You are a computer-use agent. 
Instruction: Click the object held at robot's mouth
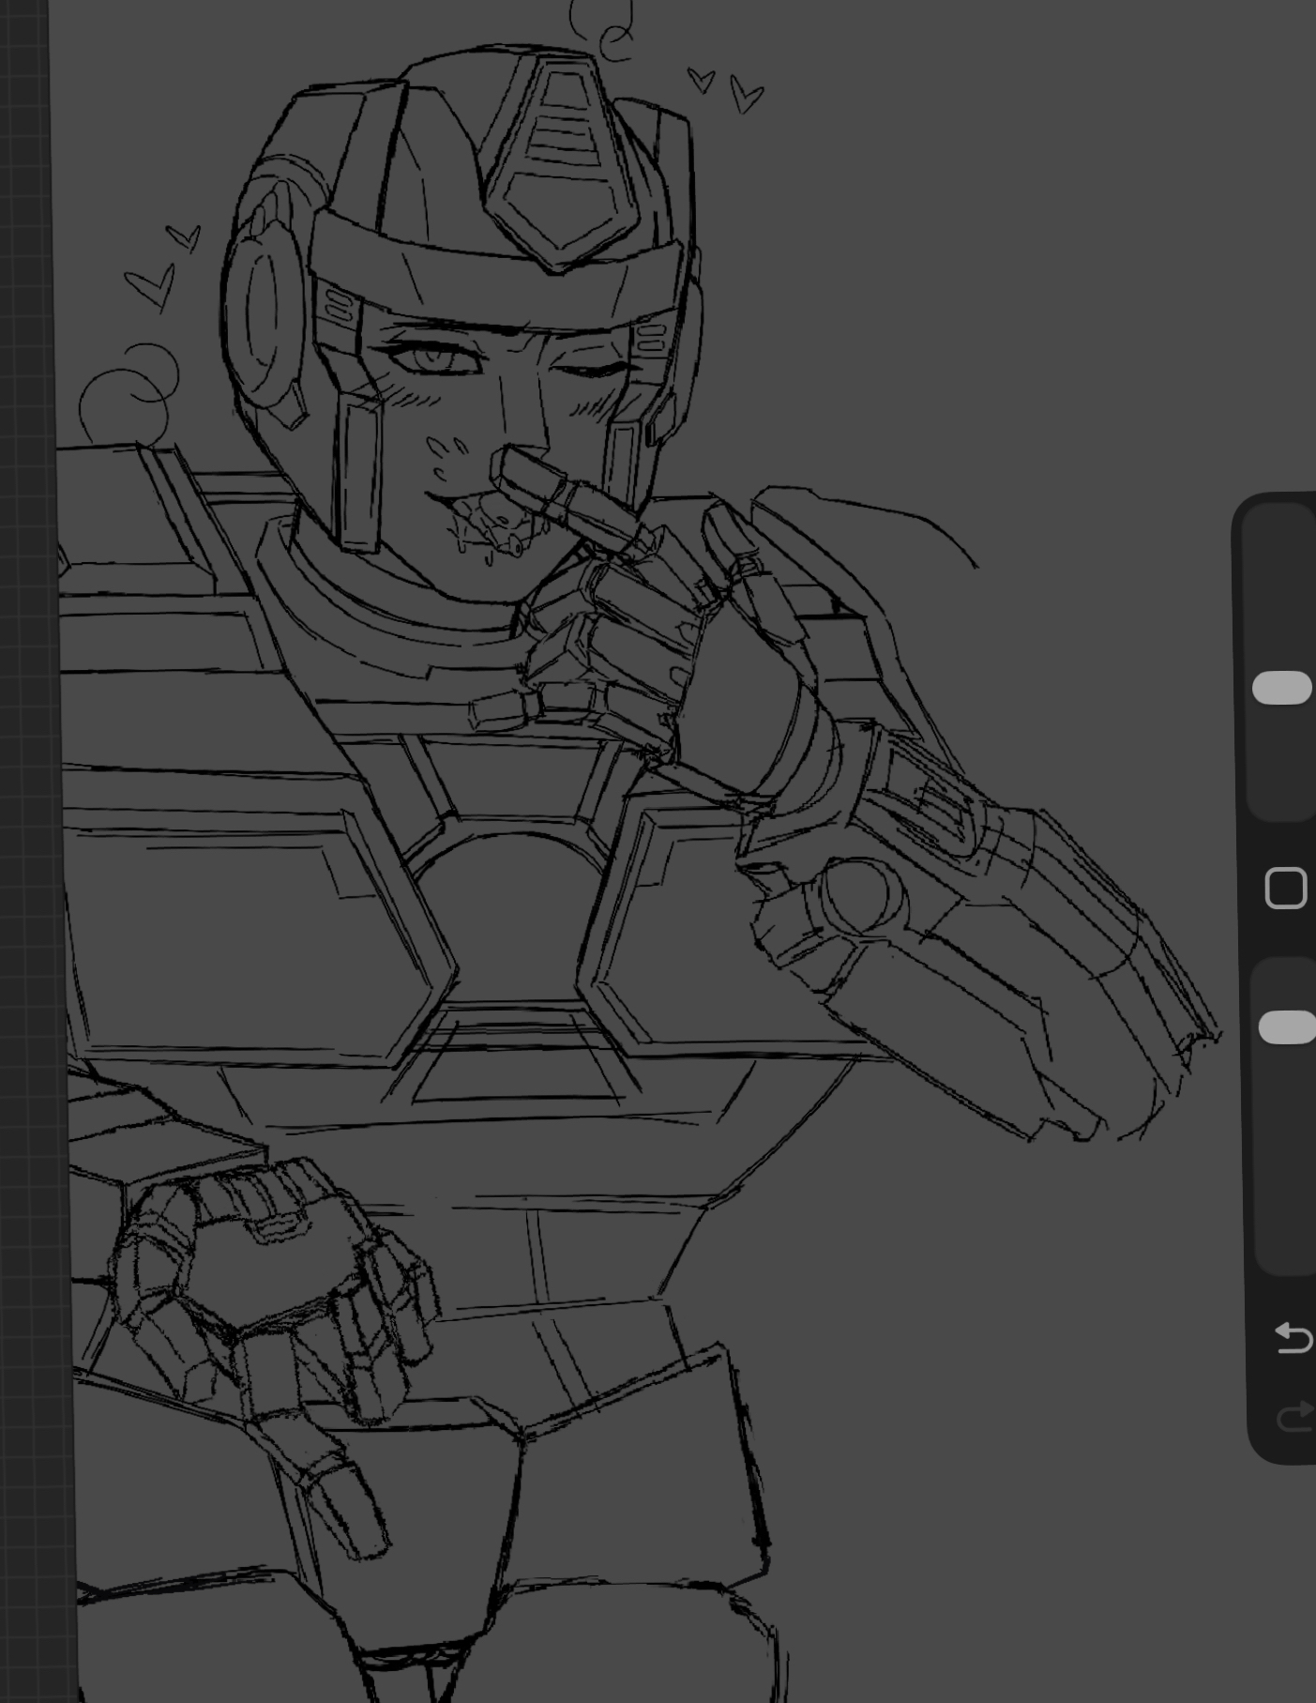(x=561, y=497)
